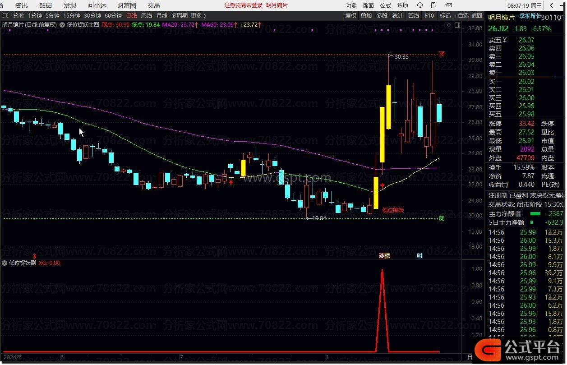Image resolution: width=567 pixels, height=365 pixels.
Task: Select the 多周期 multi-period tab
Action: [x=179, y=15]
